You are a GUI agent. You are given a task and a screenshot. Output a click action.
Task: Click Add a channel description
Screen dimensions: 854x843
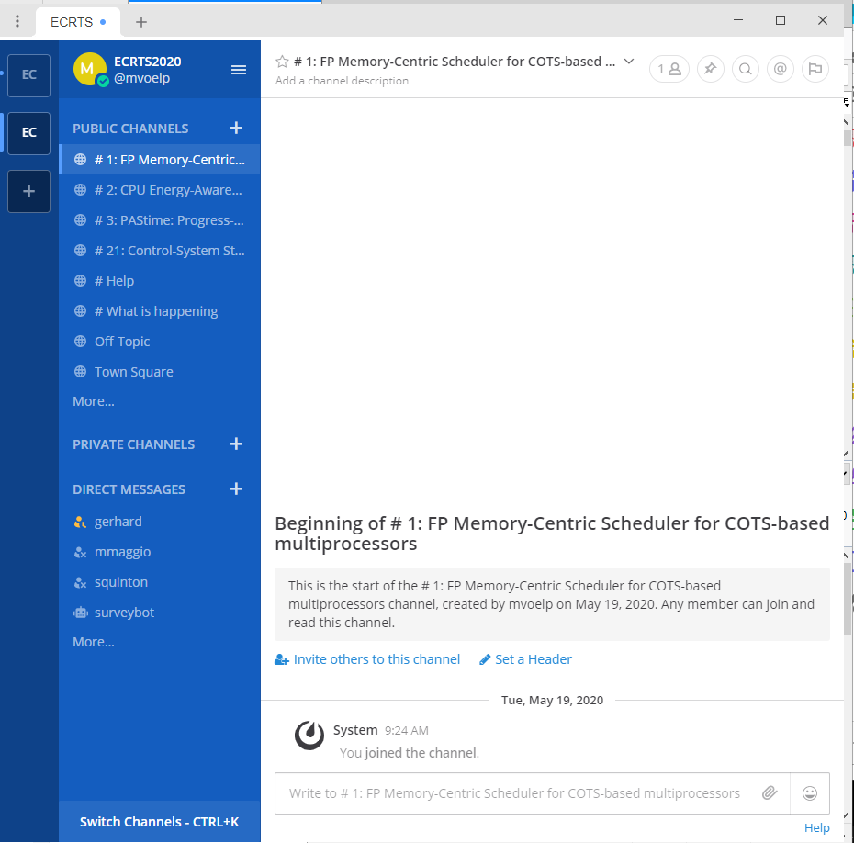point(342,81)
